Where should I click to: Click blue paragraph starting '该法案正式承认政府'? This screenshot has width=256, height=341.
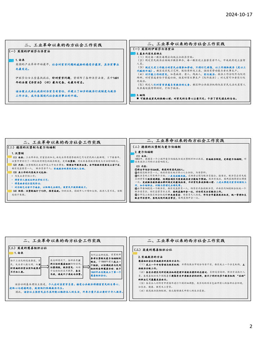click(x=66, y=94)
